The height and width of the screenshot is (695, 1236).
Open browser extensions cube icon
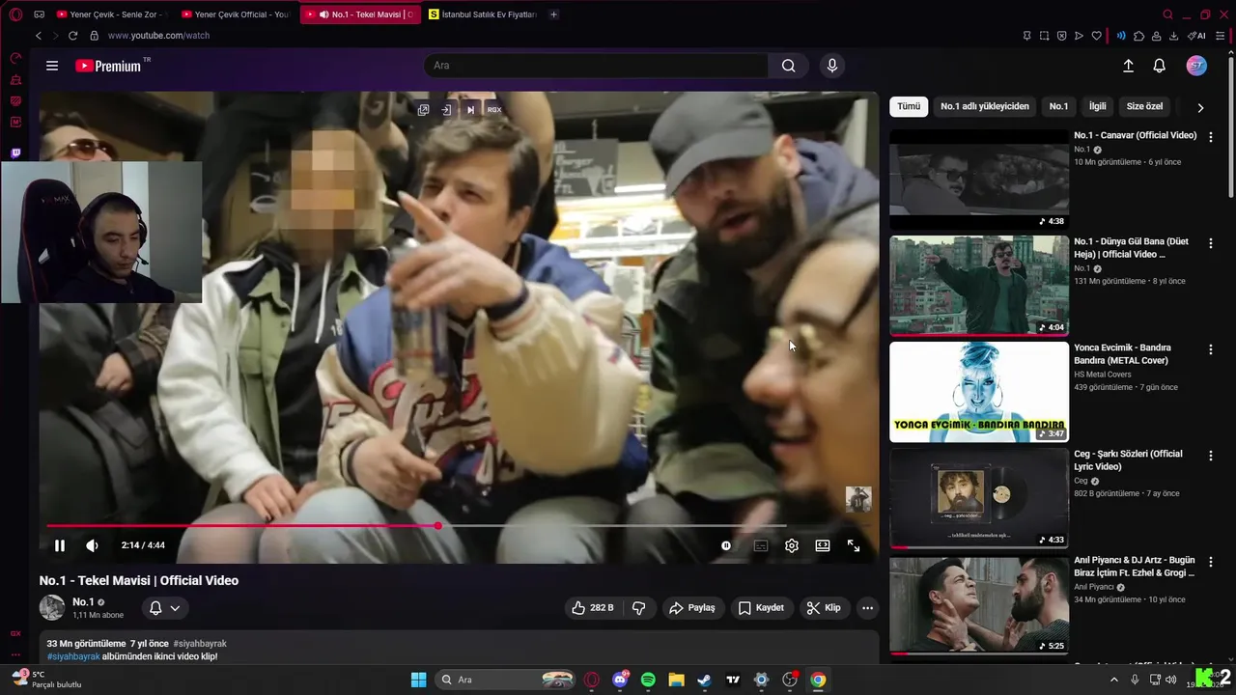pyautogui.click(x=1139, y=36)
